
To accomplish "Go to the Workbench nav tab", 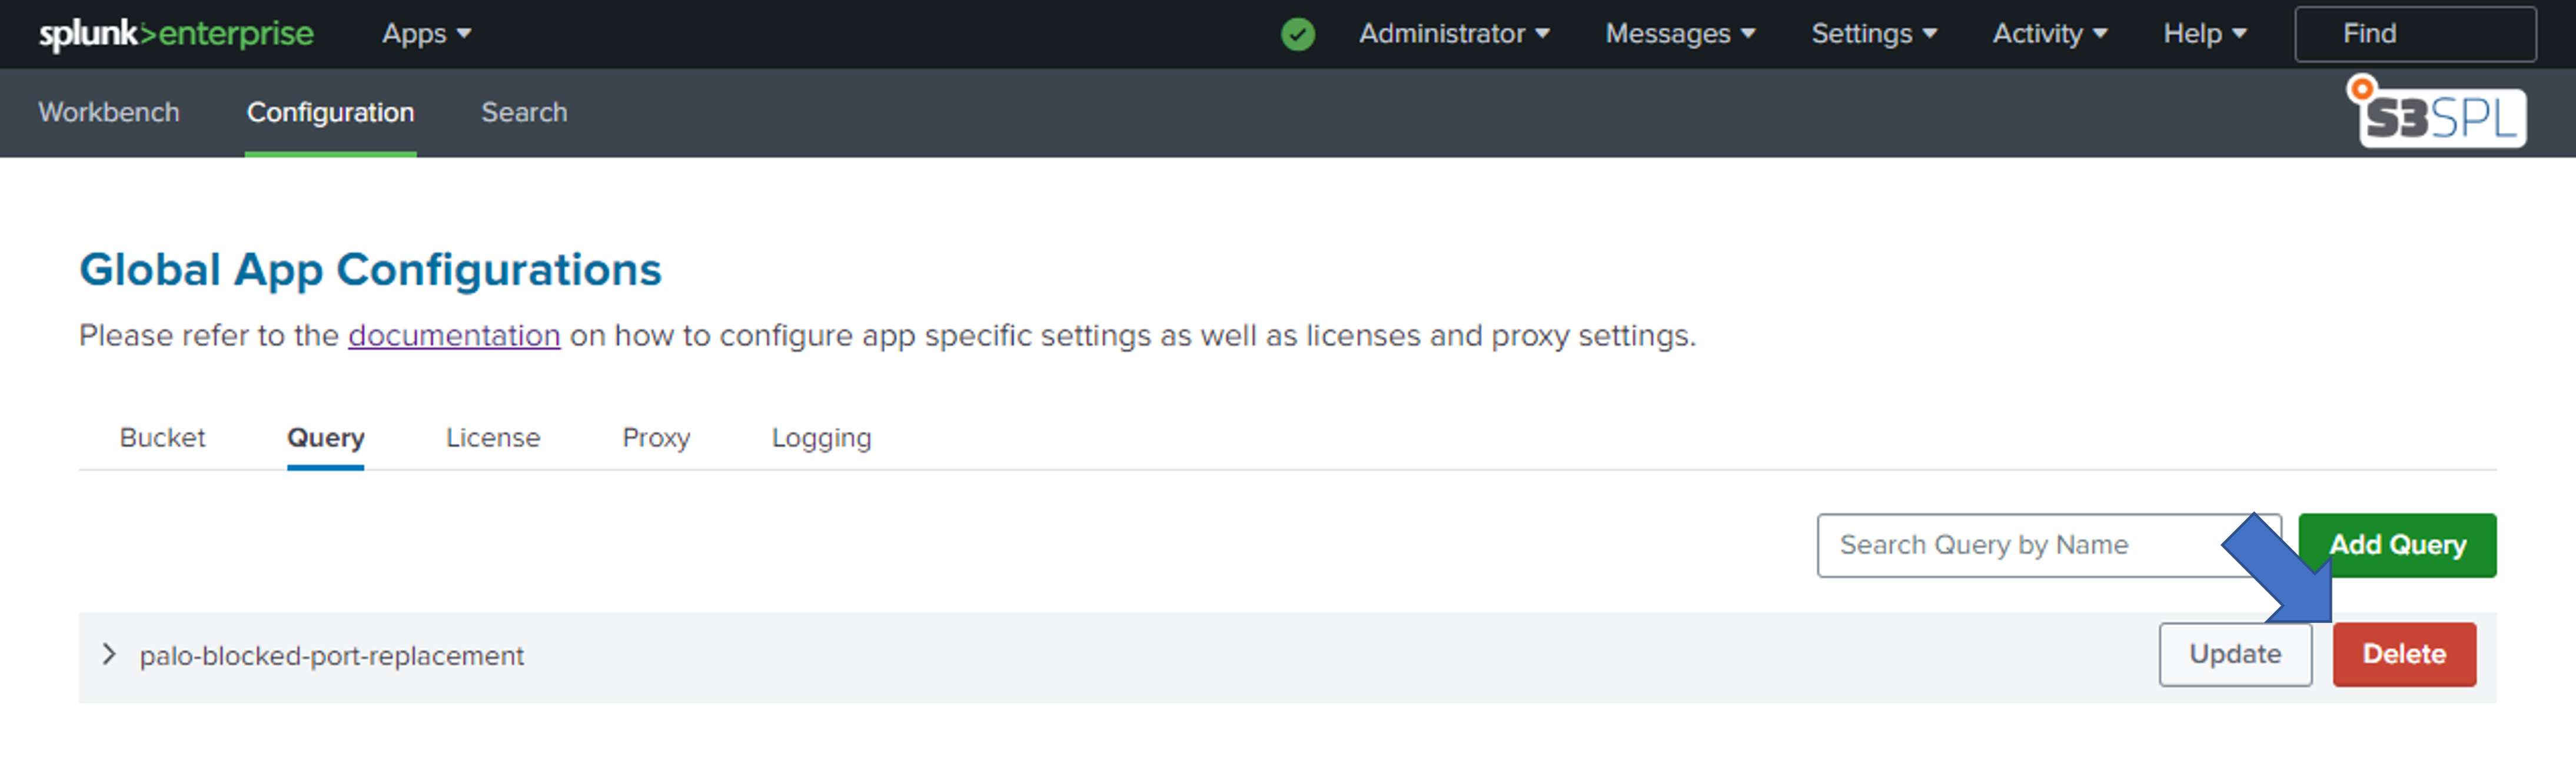I will (x=109, y=113).
